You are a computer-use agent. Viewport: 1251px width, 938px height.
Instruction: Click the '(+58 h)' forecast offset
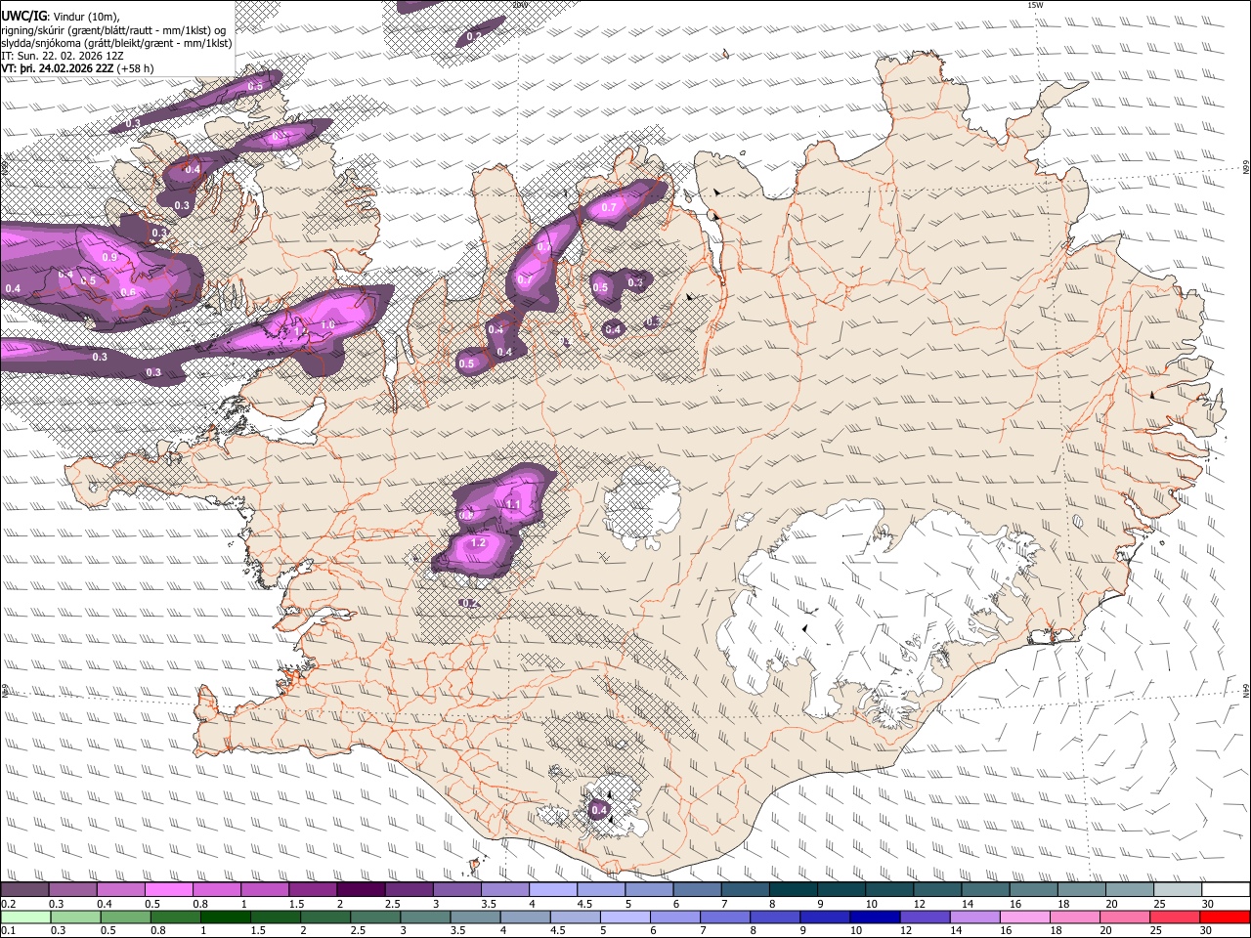click(135, 68)
